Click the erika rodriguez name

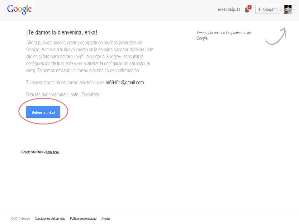point(229,9)
